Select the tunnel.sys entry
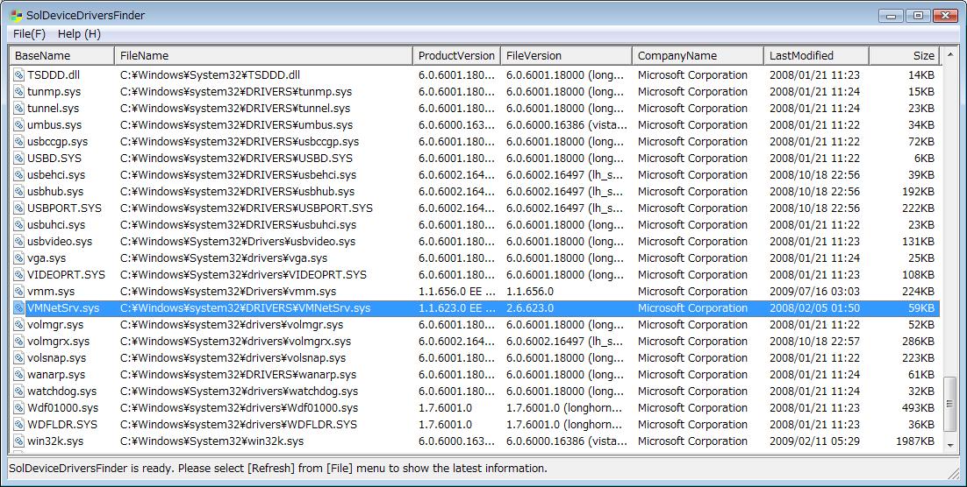The height and width of the screenshot is (487, 967). [53, 109]
